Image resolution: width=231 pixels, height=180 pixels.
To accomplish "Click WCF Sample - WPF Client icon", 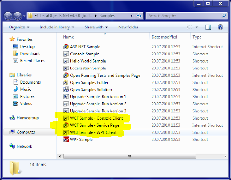I will click(x=66, y=132).
